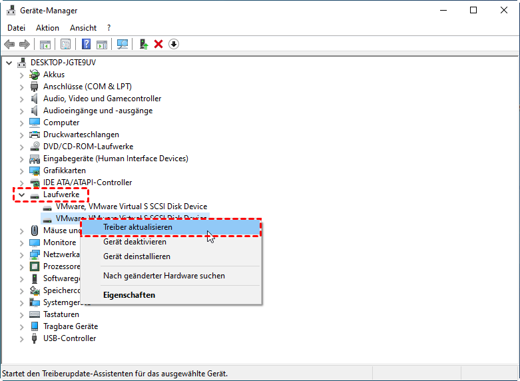
Task: Click the Grafikkarten display adapter icon
Action: click(x=35, y=171)
